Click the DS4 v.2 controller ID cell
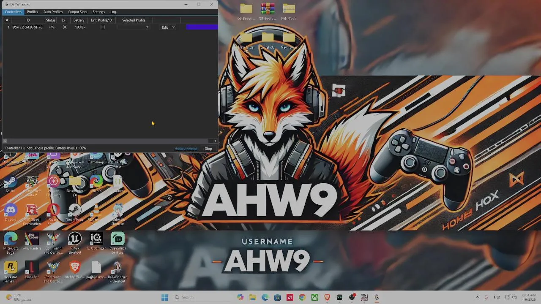The width and height of the screenshot is (541, 304). [x=28, y=27]
